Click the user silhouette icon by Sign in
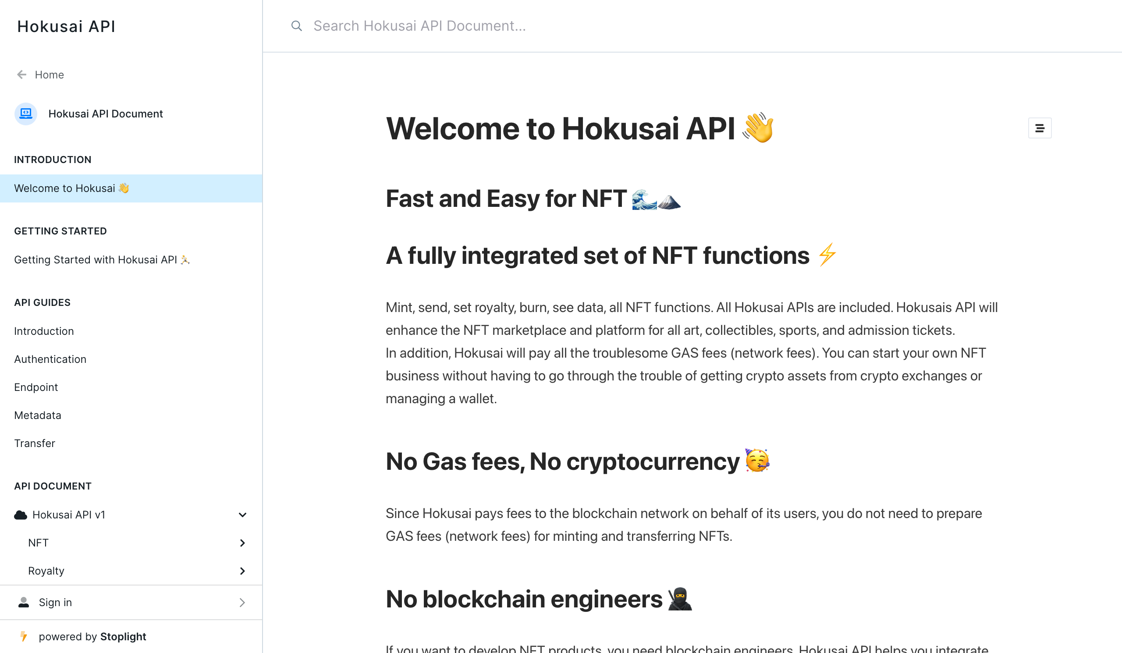The height and width of the screenshot is (653, 1122). tap(24, 602)
